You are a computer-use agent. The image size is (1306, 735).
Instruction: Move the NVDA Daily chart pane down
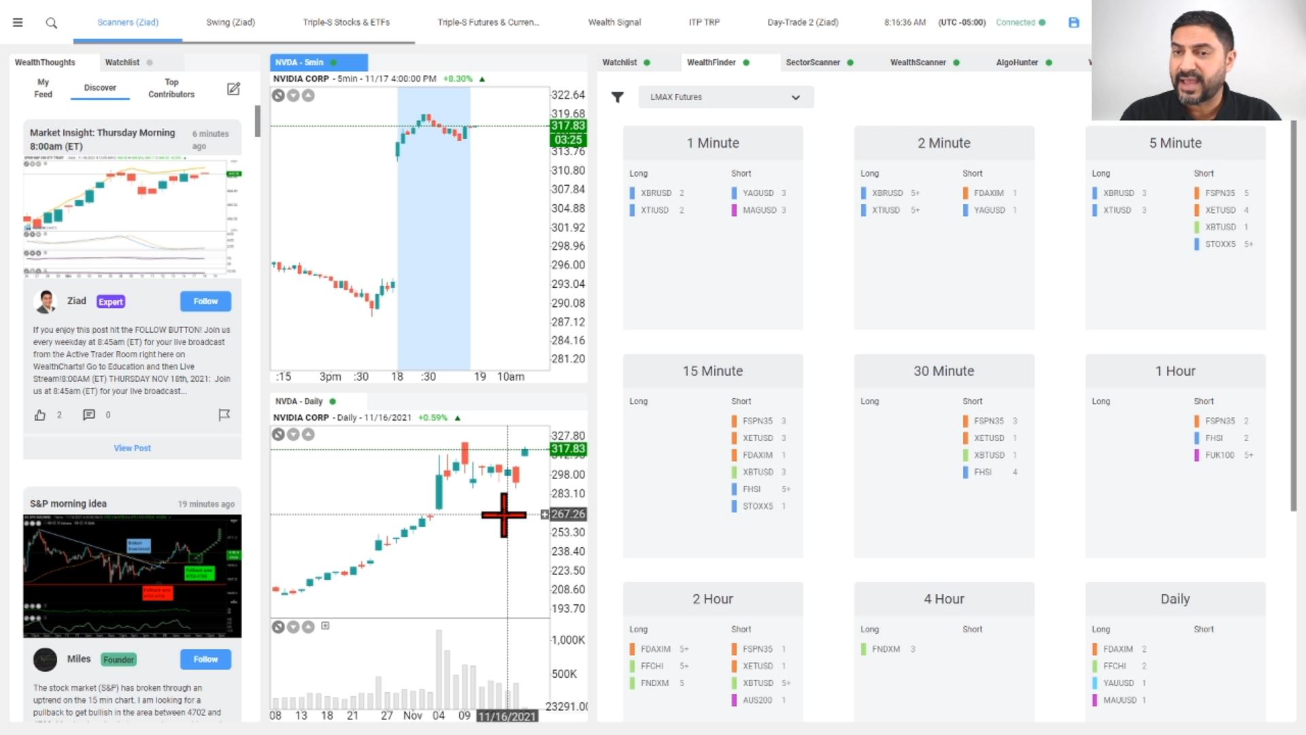click(x=293, y=435)
